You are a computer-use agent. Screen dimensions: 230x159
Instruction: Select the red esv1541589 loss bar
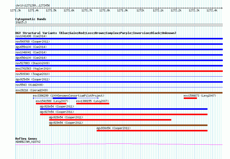point(51,104)
